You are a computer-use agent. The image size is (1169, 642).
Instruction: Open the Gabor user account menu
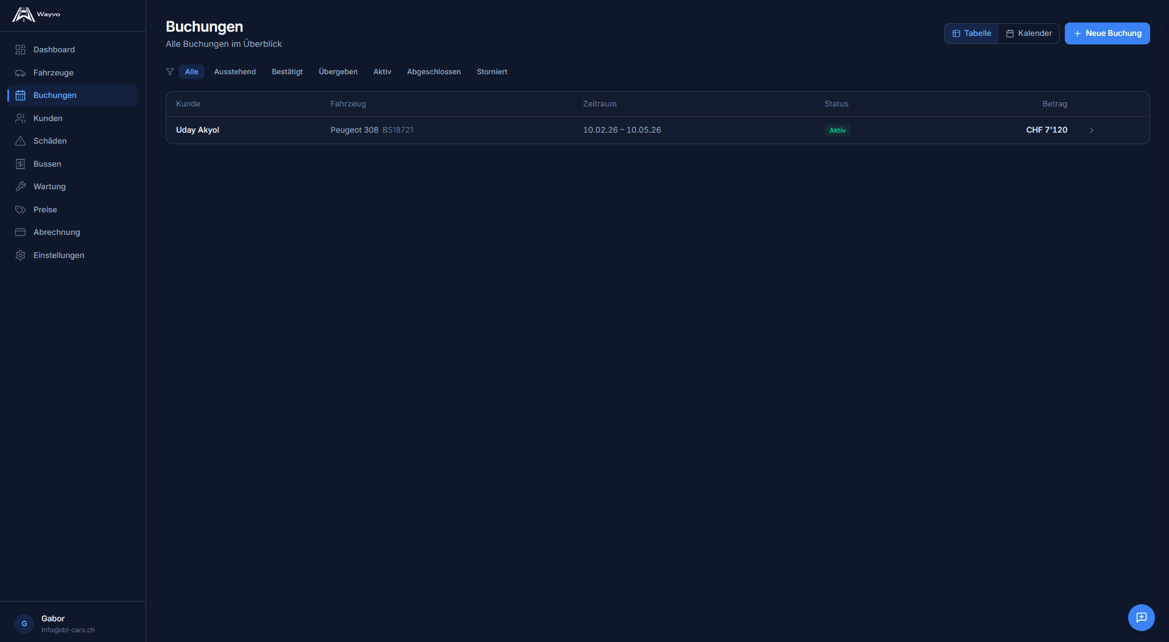(55, 624)
